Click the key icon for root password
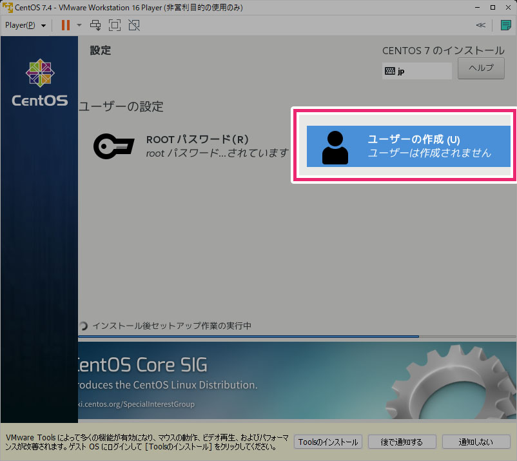The width and height of the screenshot is (517, 461). tap(113, 146)
